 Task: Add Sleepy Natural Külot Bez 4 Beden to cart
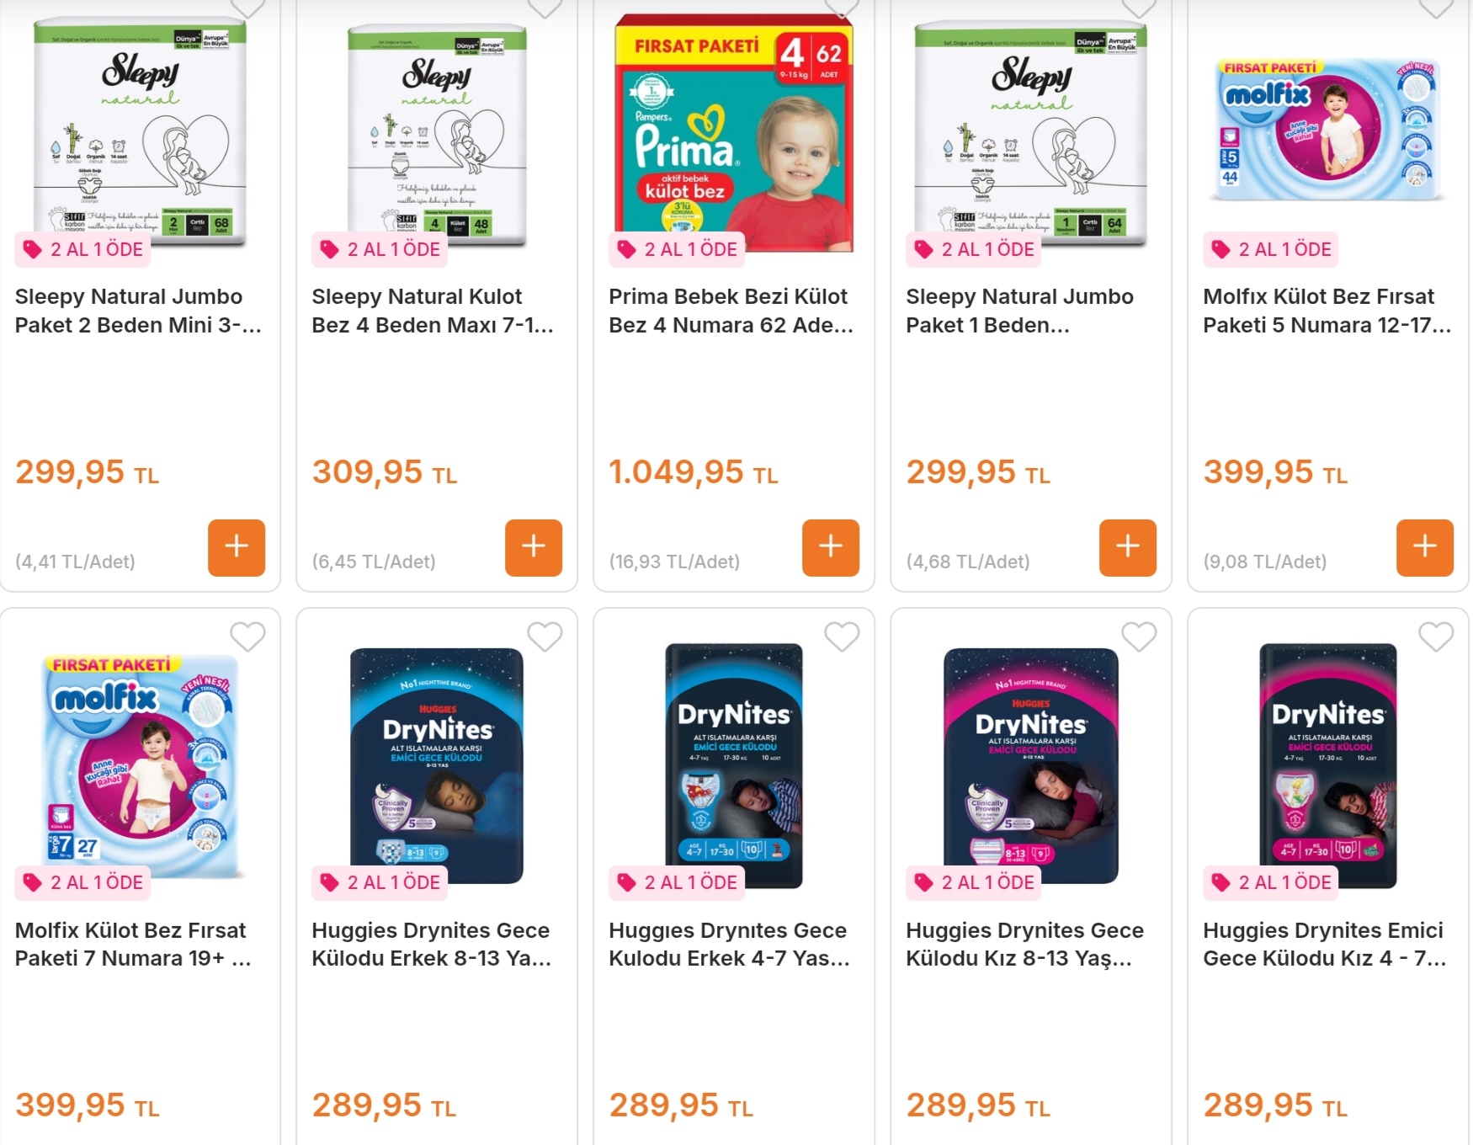(534, 548)
